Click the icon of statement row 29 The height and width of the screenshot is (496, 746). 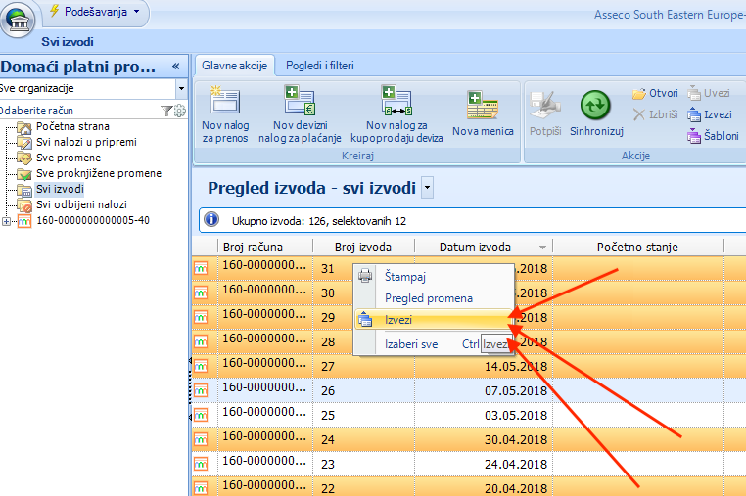201,317
